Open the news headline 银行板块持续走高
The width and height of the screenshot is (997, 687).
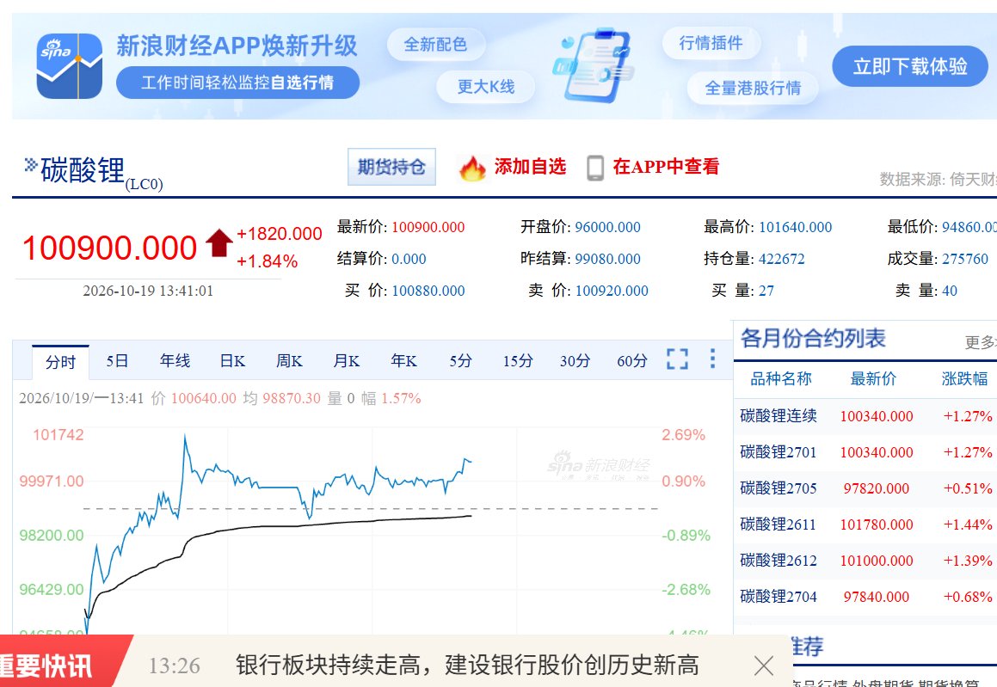pos(467,666)
